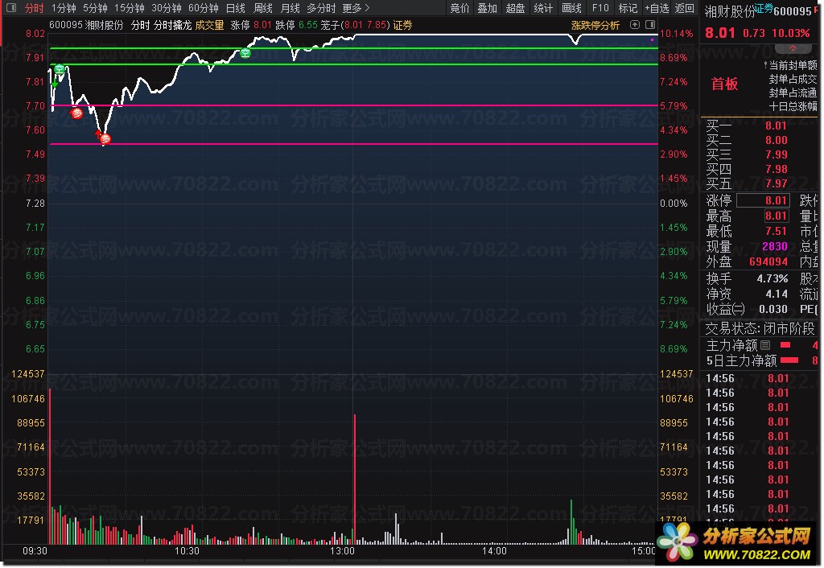Viewport: 824px width, 568px height.
Task: Select the 买三 bid price 7.99
Action: (777, 154)
